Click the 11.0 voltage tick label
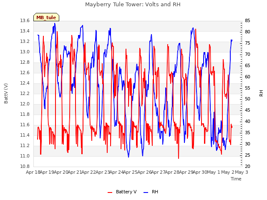The width and height of the screenshot is (267, 200). click(25, 156)
